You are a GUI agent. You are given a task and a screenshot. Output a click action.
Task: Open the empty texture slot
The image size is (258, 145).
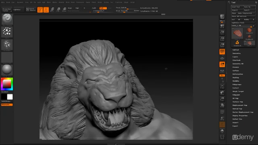[7, 57]
